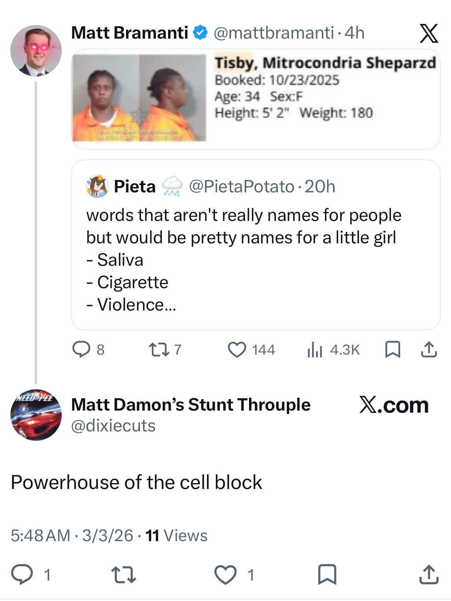451x601 pixels.
Task: Open the @PietaPotato handle in quoted post
Action: coord(242,187)
